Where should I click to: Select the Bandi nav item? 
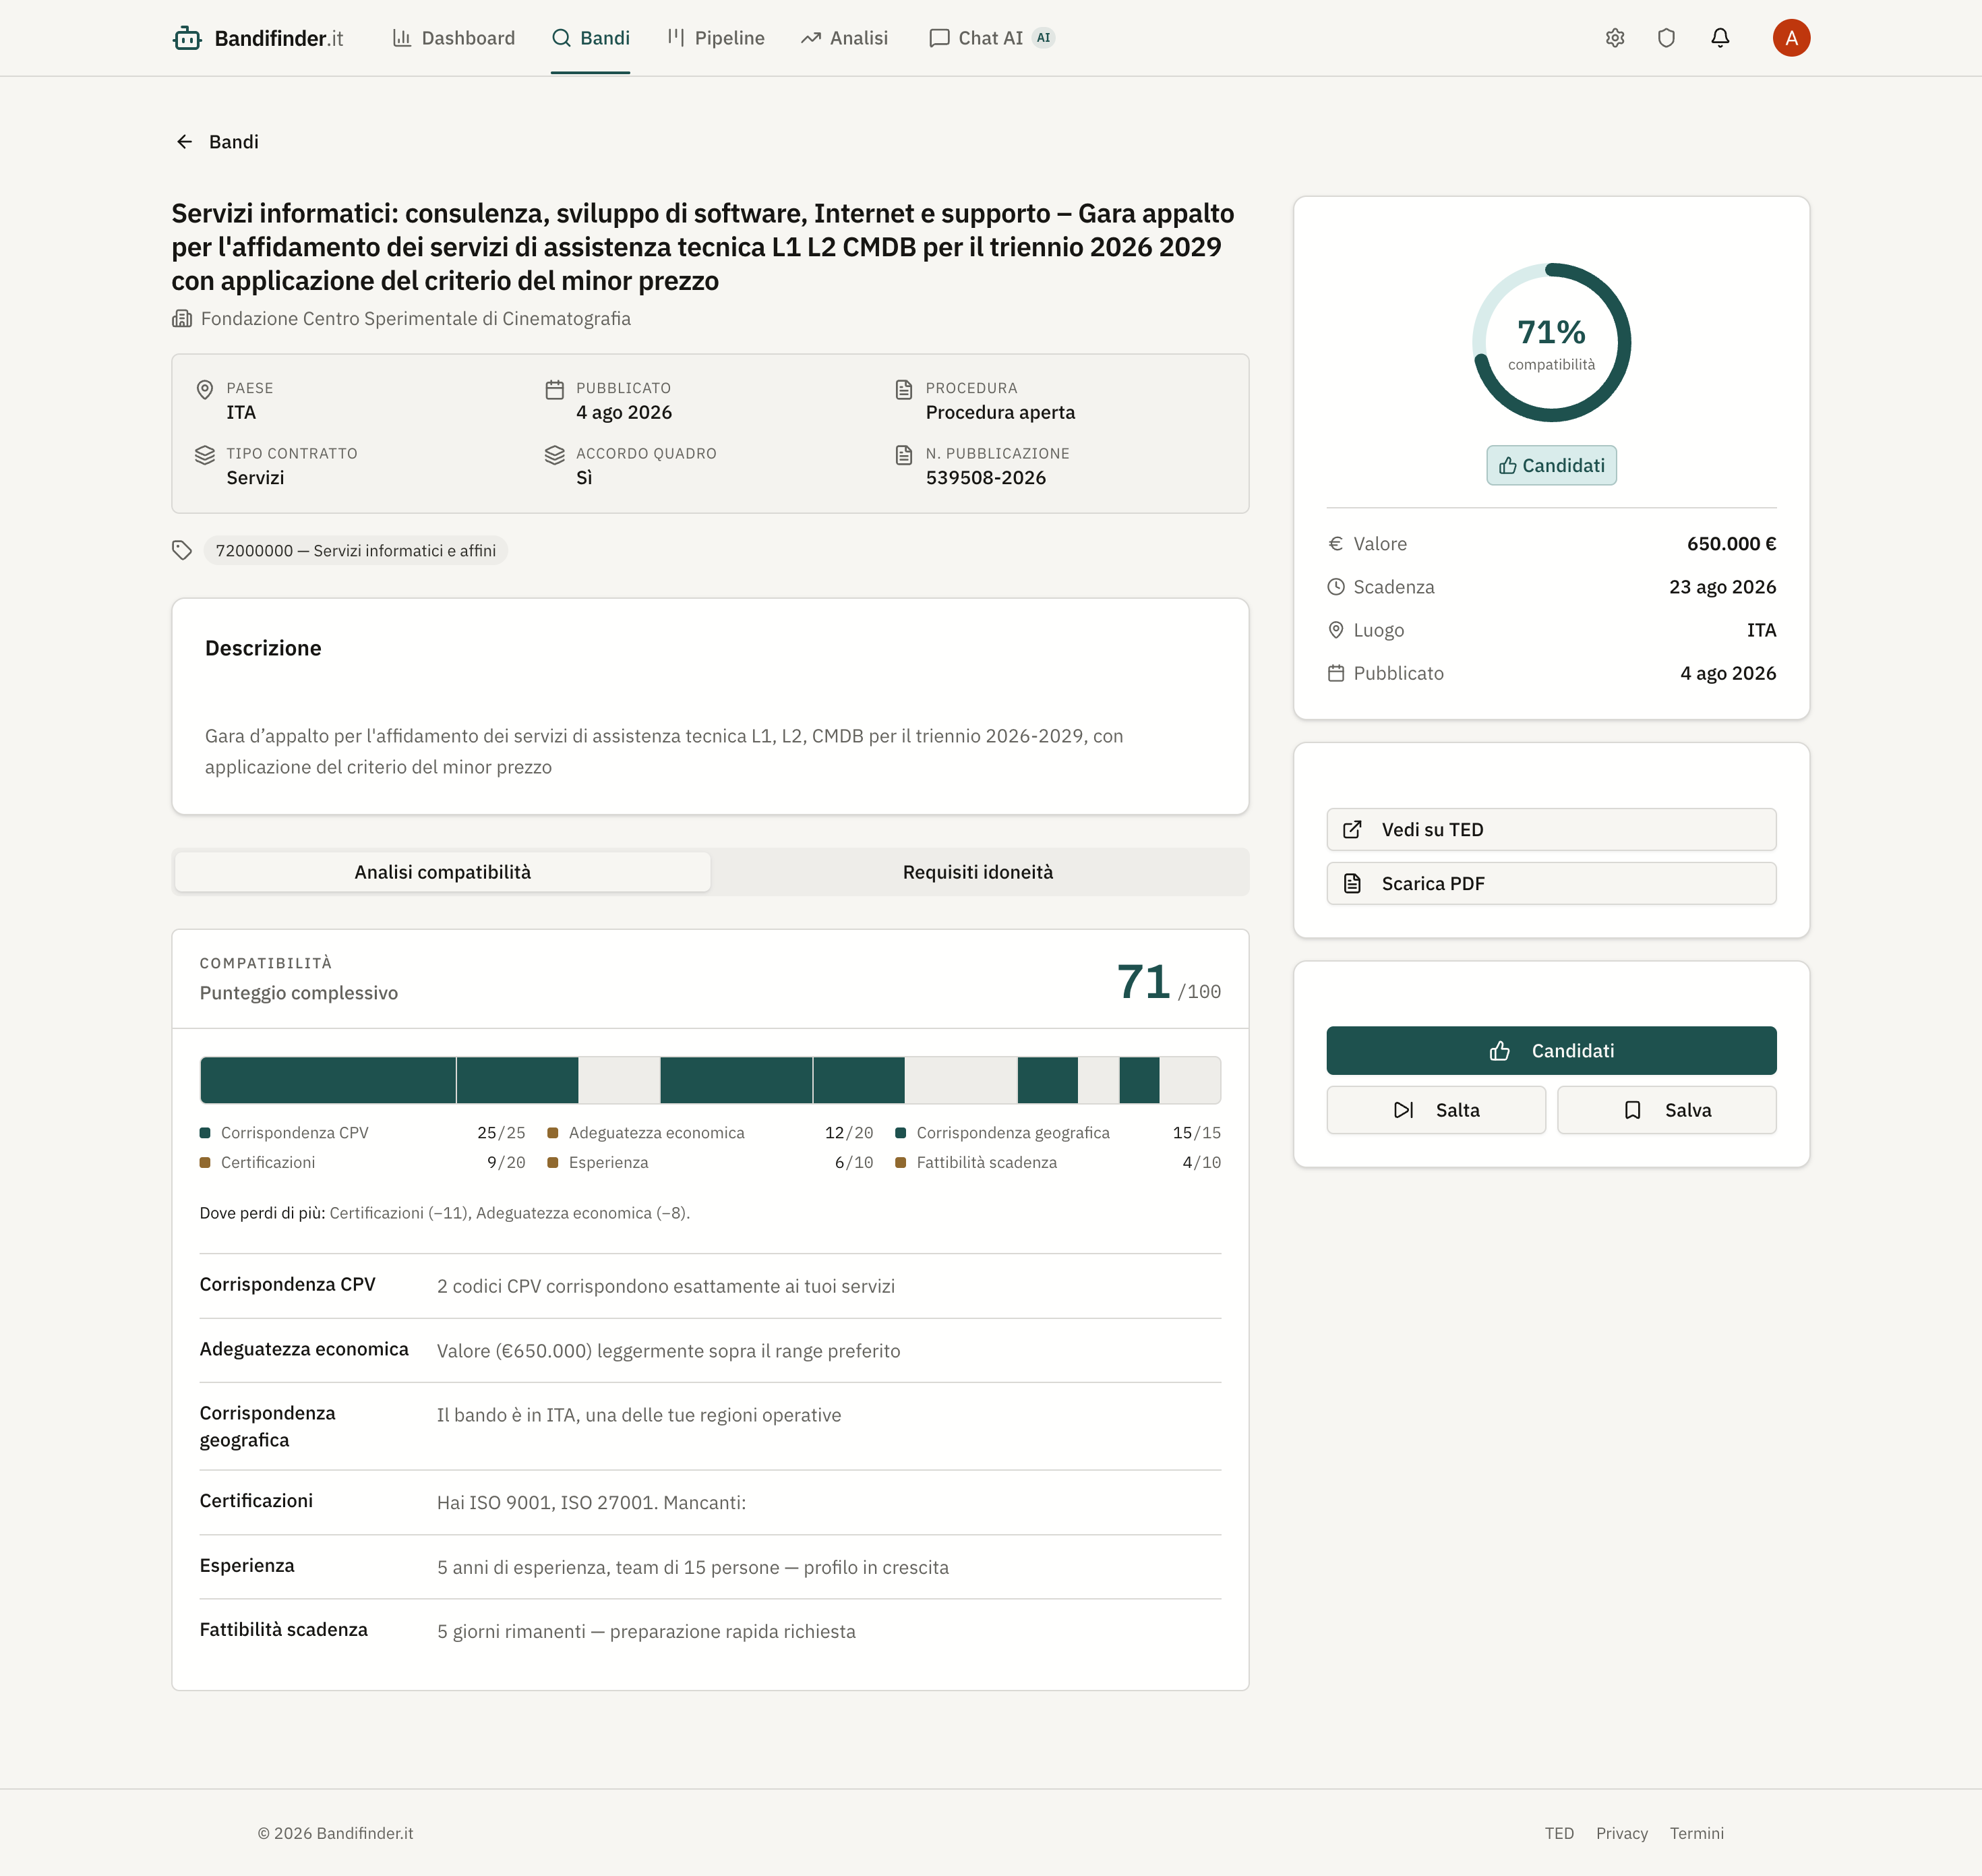[x=591, y=38]
